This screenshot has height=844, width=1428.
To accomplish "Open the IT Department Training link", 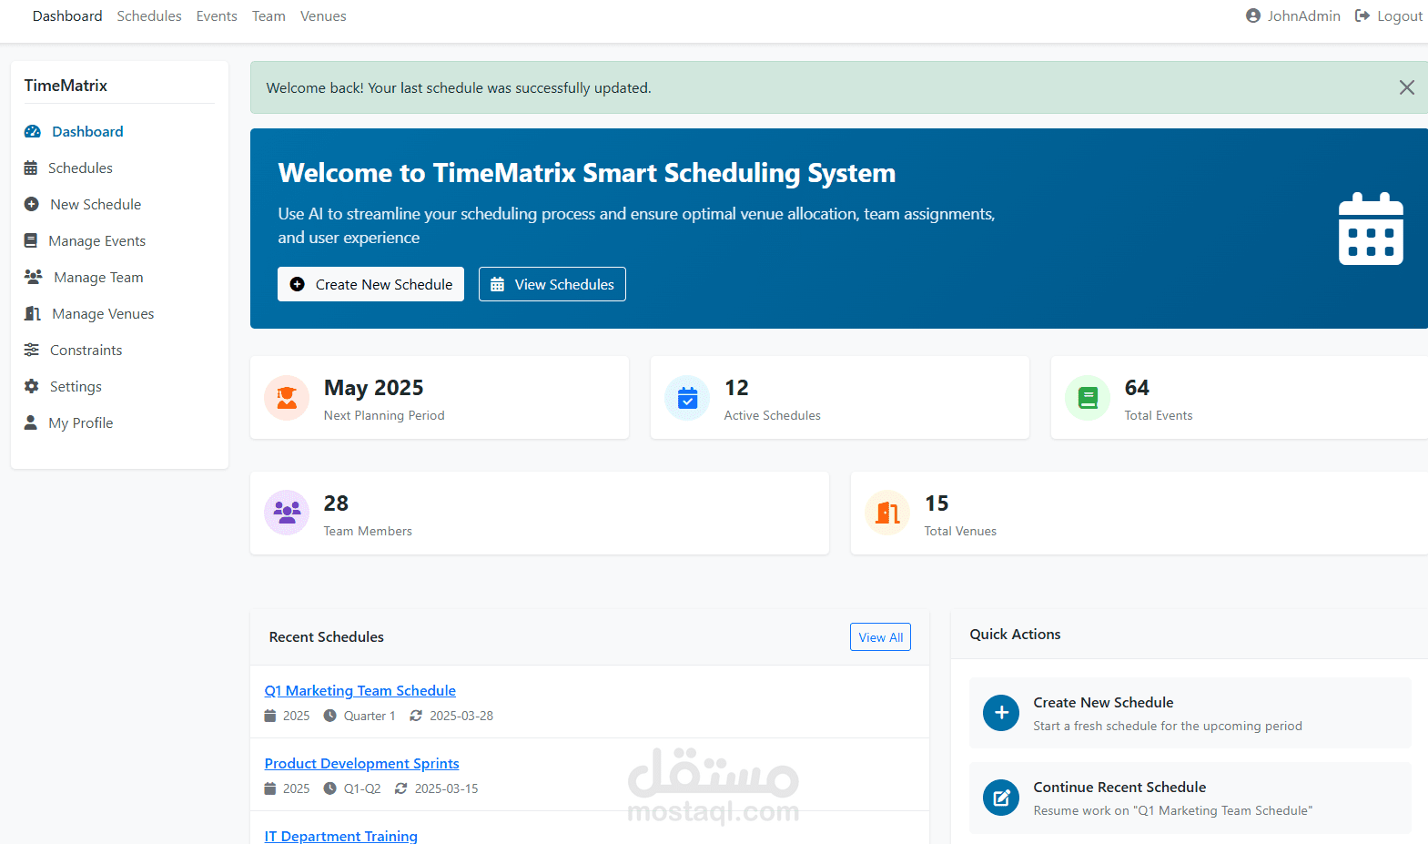I will coord(340,835).
